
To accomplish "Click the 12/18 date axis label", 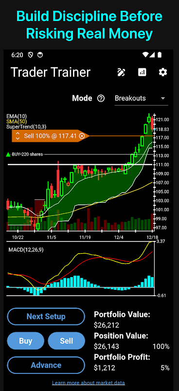I will tap(152, 237).
